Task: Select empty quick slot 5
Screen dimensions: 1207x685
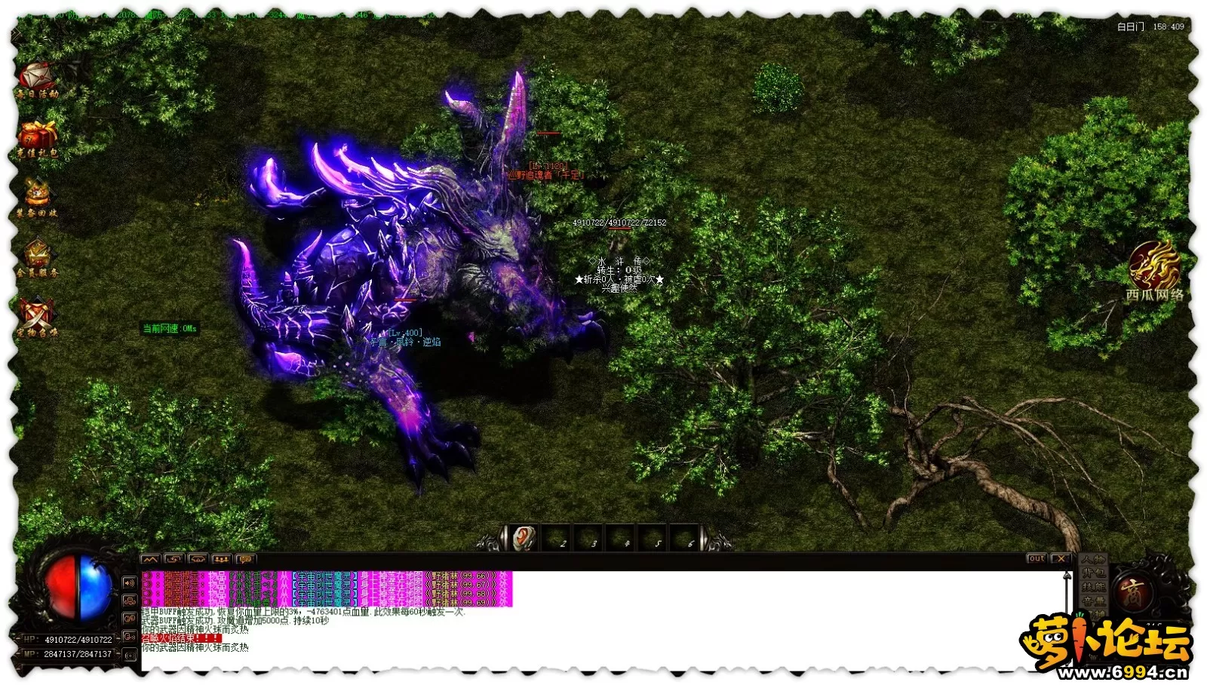Action: click(652, 539)
